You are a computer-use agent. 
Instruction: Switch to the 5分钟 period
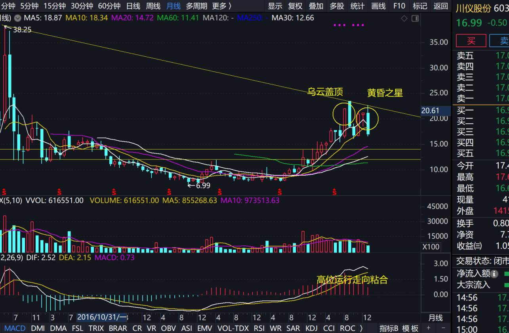click(x=29, y=6)
